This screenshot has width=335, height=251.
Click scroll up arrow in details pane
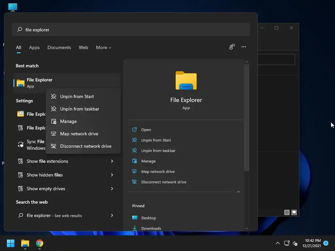(247, 62)
